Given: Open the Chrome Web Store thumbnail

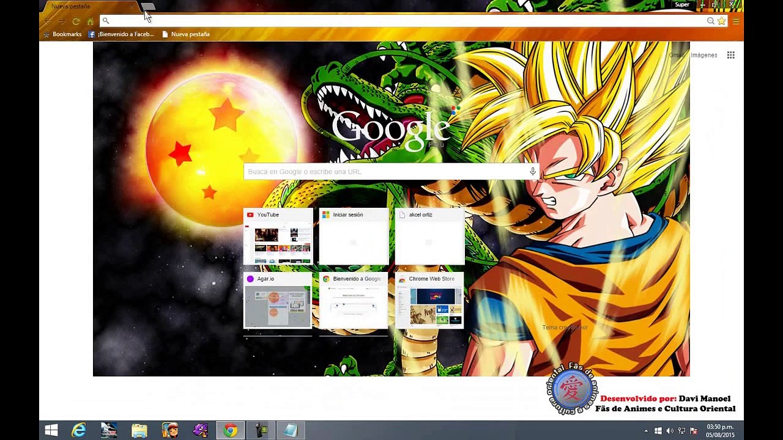Looking at the screenshot, I should 429,301.
